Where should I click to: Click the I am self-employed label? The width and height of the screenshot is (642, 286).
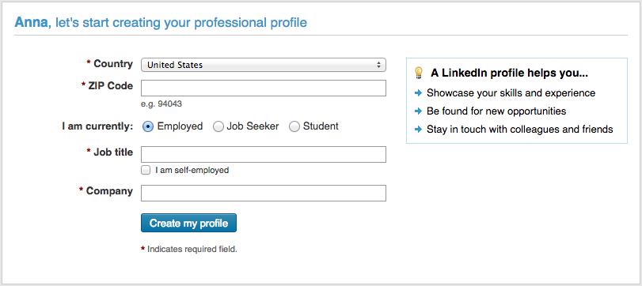pyautogui.click(x=192, y=171)
